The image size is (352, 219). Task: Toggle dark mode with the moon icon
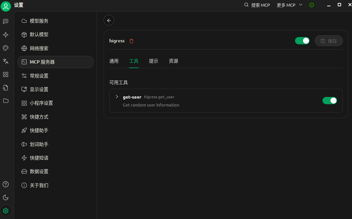coord(5,197)
